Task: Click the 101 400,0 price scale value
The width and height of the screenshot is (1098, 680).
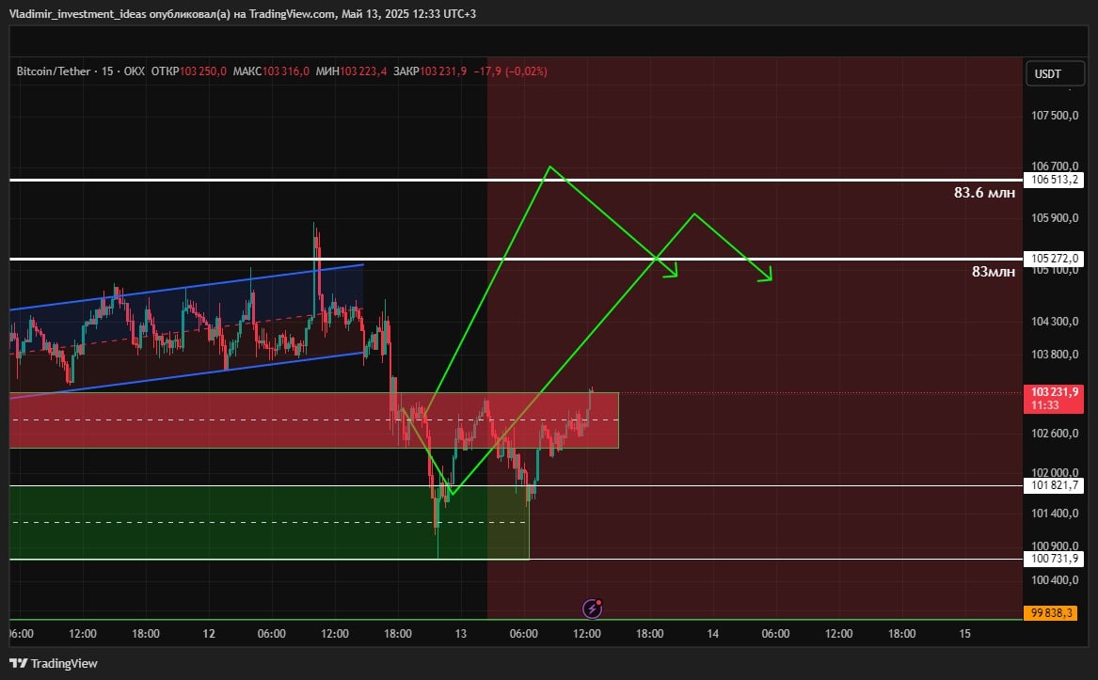Action: point(1055,514)
